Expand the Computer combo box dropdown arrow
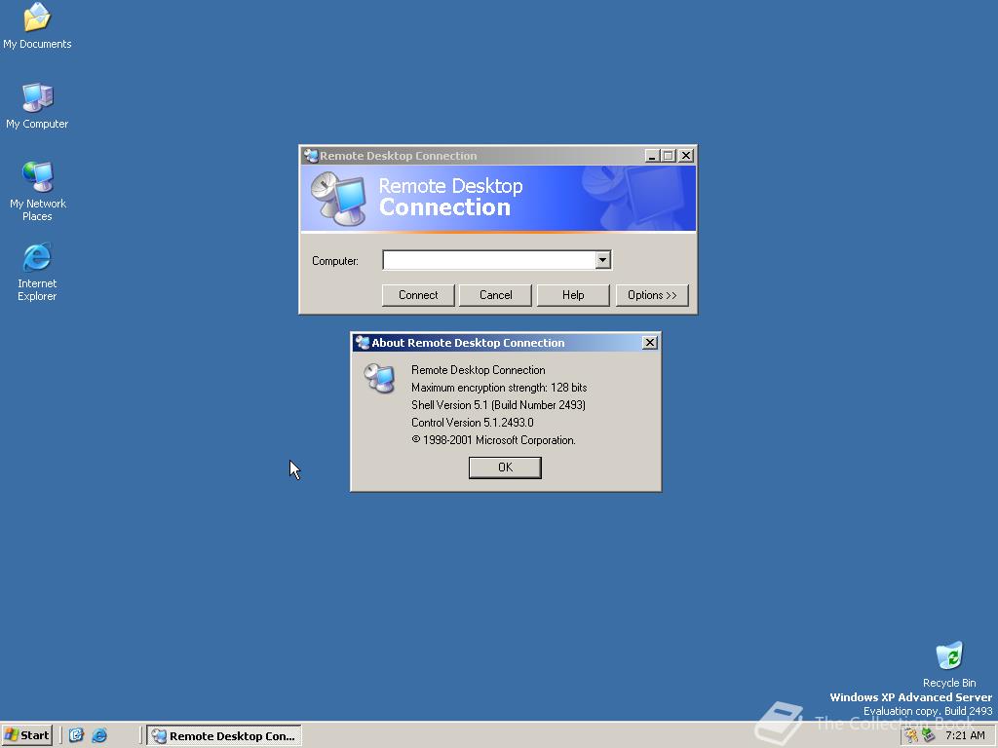Image resolution: width=998 pixels, height=748 pixels. coord(602,259)
